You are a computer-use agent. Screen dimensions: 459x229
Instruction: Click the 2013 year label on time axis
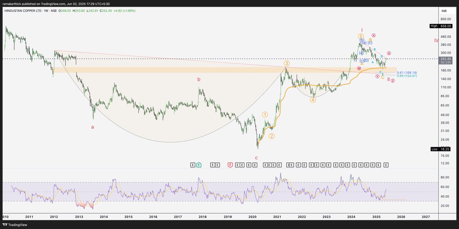point(79,217)
